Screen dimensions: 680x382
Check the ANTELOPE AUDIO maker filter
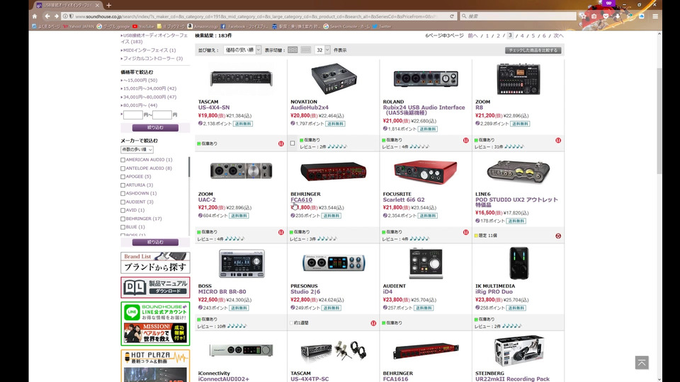123,168
